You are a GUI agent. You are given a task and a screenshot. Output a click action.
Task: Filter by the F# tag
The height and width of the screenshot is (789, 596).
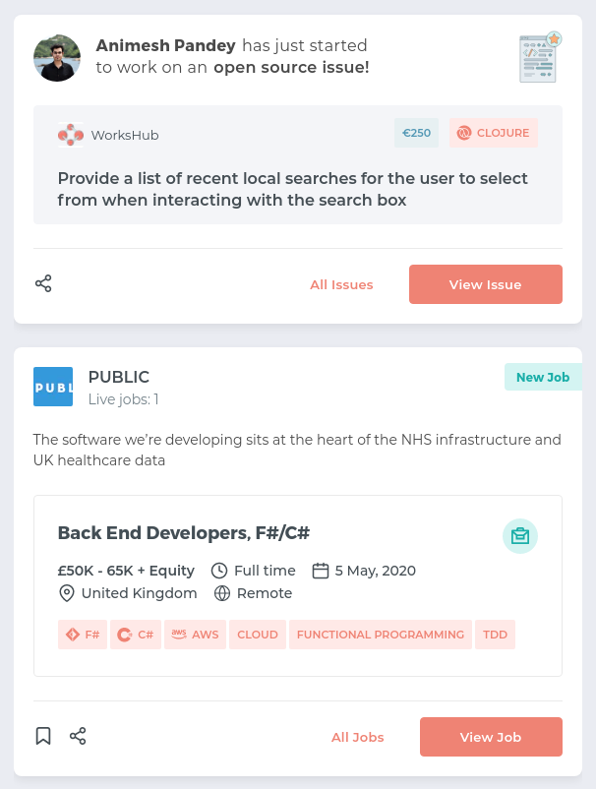point(83,635)
